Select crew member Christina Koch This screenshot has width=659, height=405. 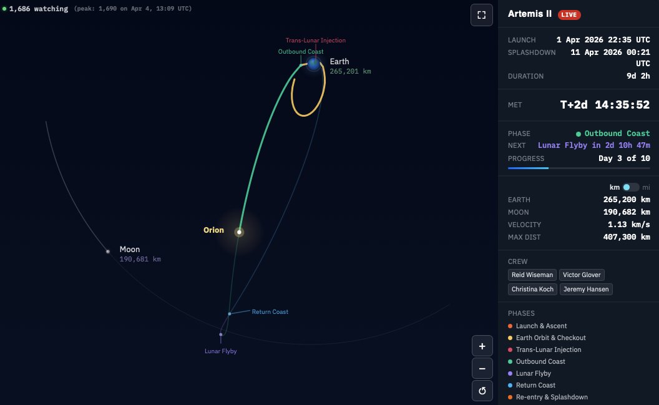[x=532, y=289]
